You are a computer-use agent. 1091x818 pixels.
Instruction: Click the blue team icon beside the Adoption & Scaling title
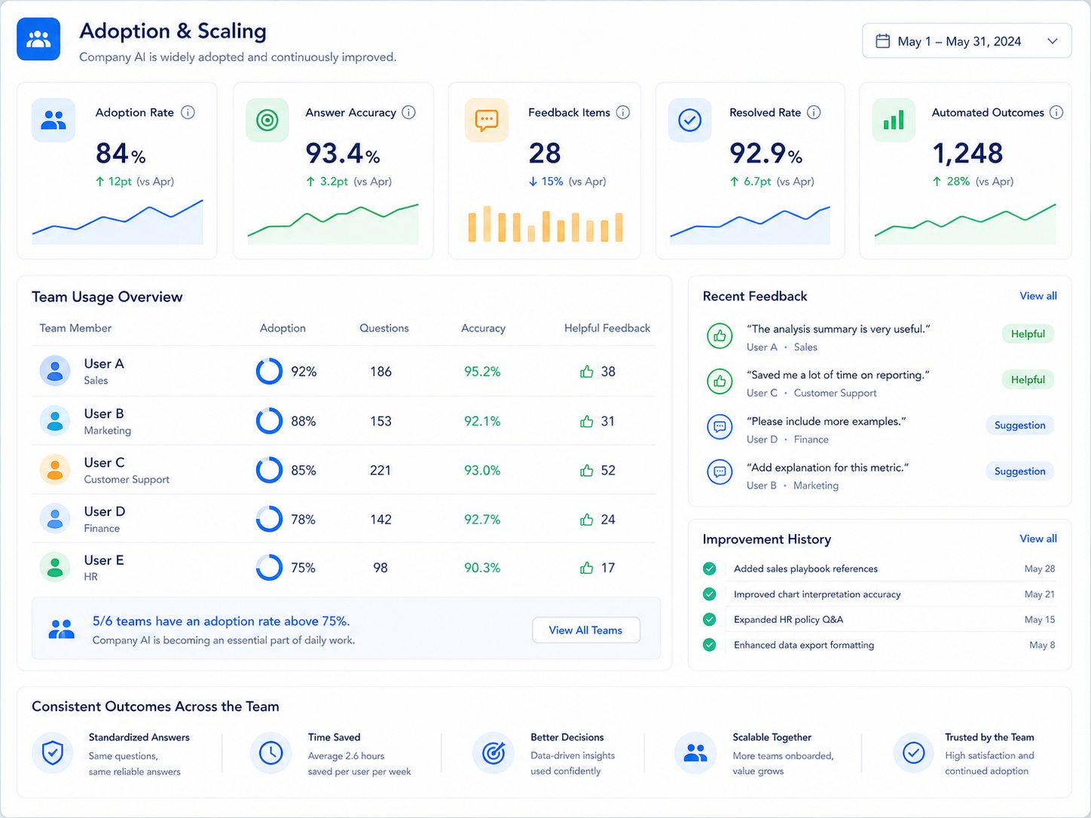coord(38,39)
